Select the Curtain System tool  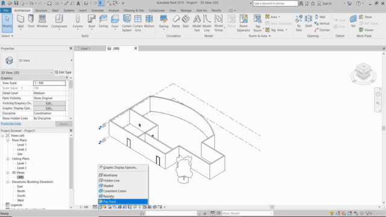coord(127,23)
